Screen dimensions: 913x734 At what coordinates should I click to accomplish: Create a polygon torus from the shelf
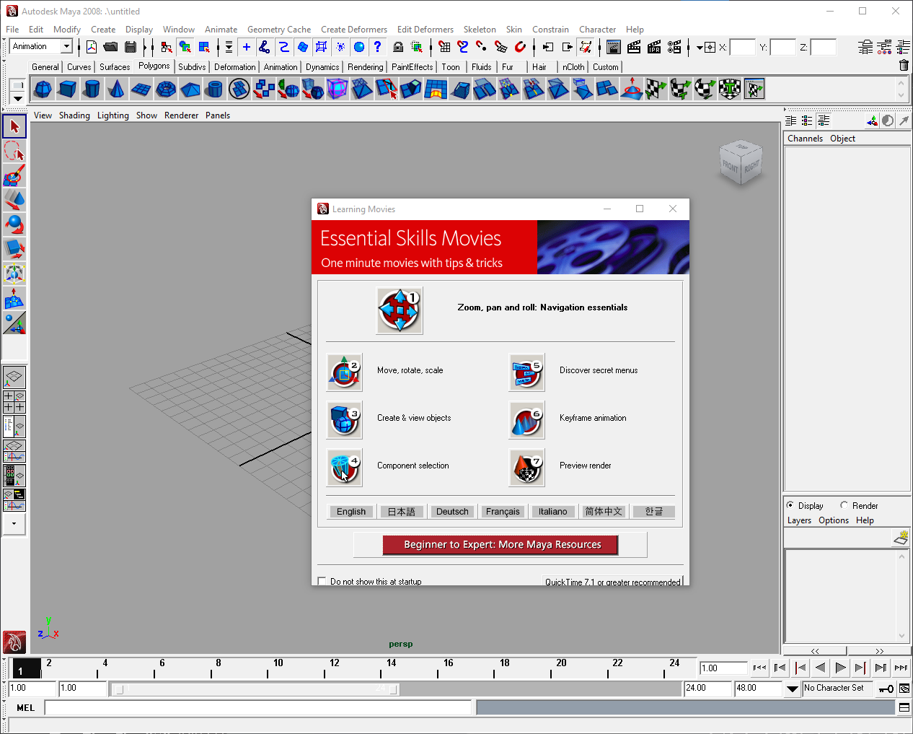point(166,89)
